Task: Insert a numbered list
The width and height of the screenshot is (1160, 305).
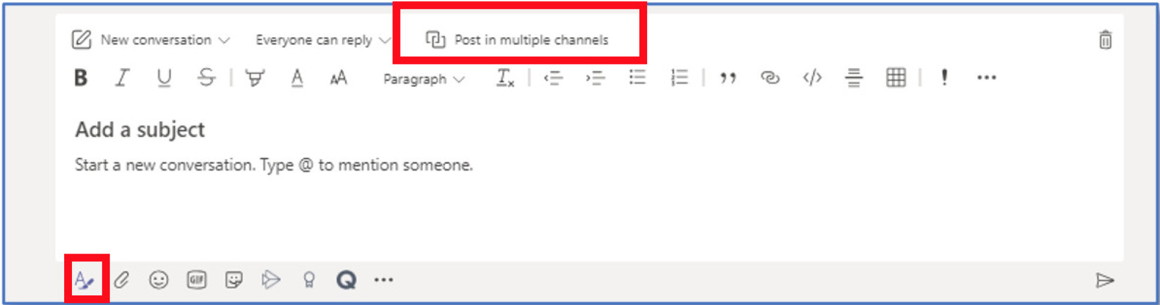Action: (x=679, y=78)
